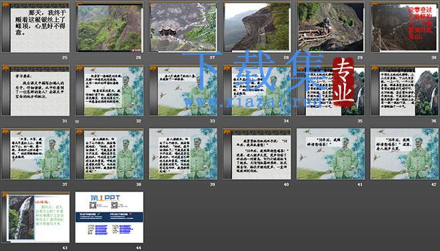
Task: Click slide 28 cliff photo thumbnail
Action: click(257, 27)
